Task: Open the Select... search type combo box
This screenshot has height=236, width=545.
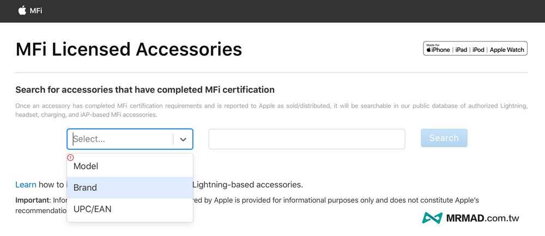Action: pos(130,139)
